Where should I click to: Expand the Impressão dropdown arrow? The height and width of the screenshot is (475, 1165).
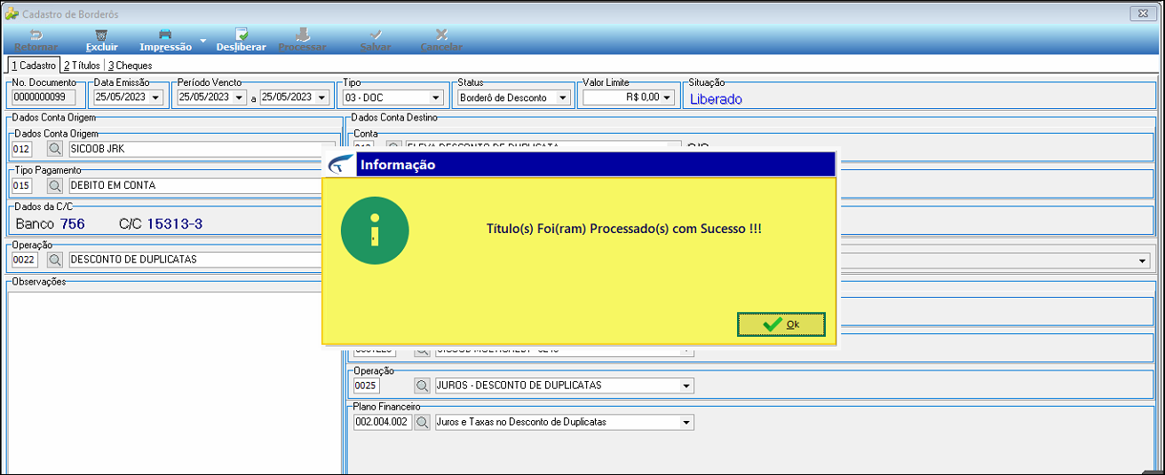(202, 41)
